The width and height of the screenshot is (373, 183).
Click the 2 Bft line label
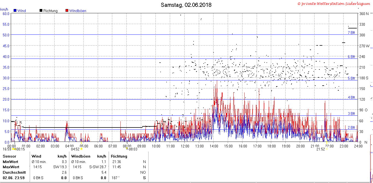pos(351,127)
